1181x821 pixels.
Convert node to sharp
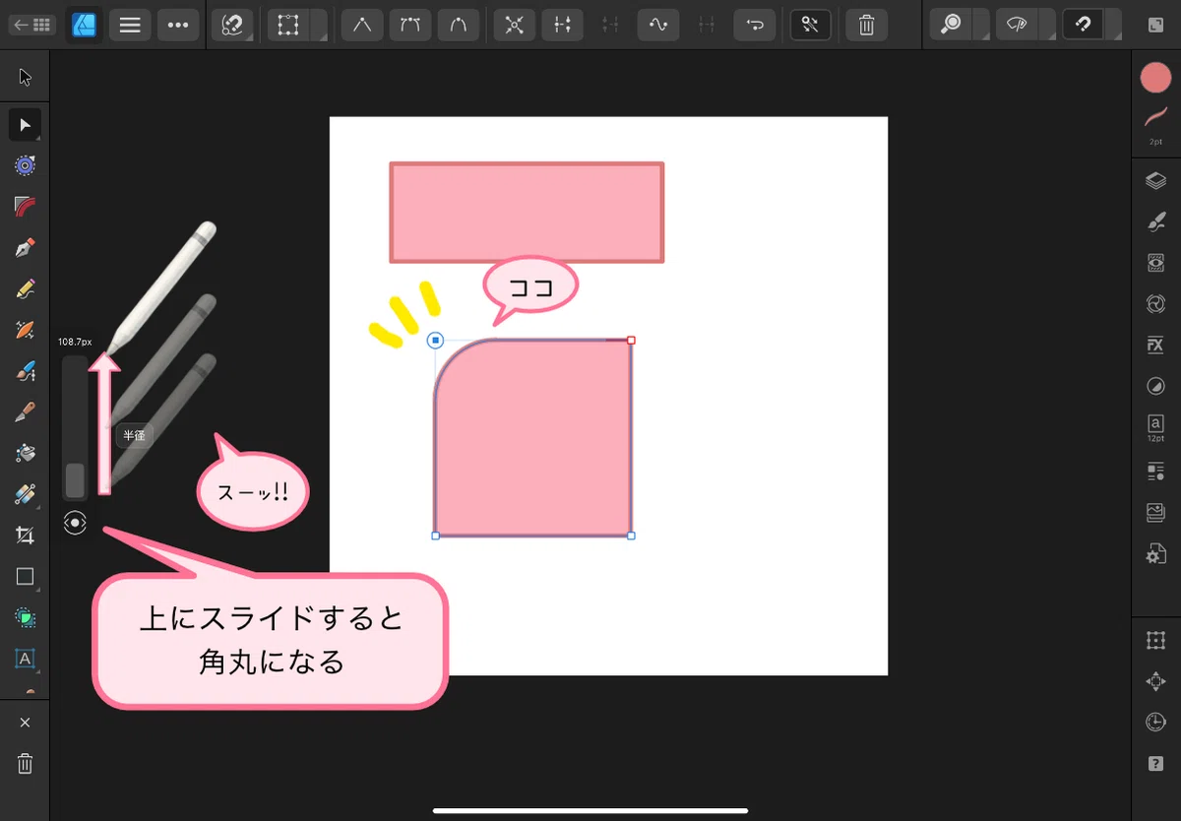pos(362,26)
